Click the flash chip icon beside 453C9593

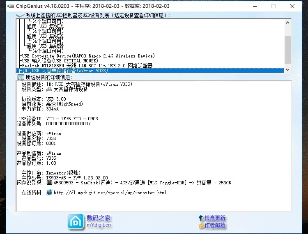[x=49, y=183]
